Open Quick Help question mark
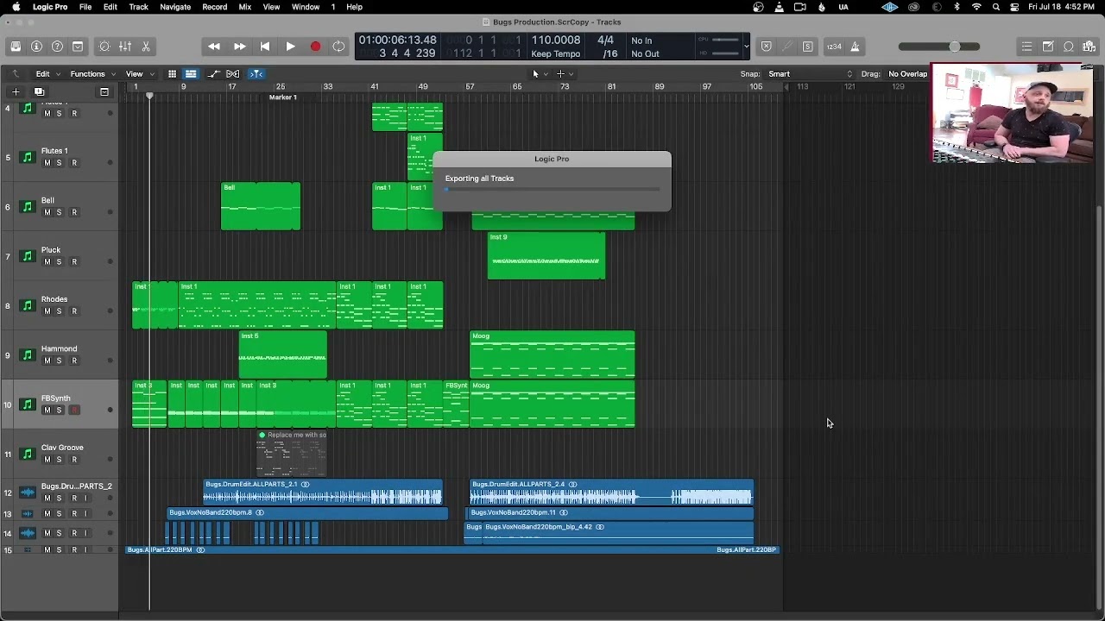Image resolution: width=1105 pixels, height=621 pixels. (x=57, y=47)
